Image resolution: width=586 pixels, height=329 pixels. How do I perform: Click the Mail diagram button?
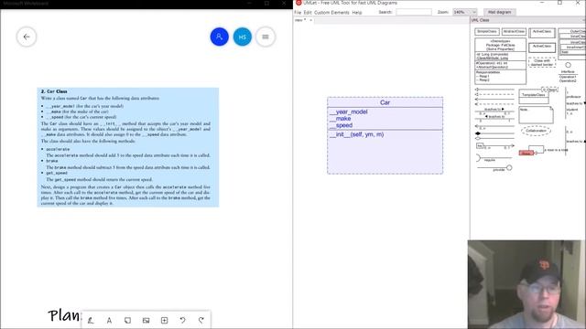pos(499,12)
